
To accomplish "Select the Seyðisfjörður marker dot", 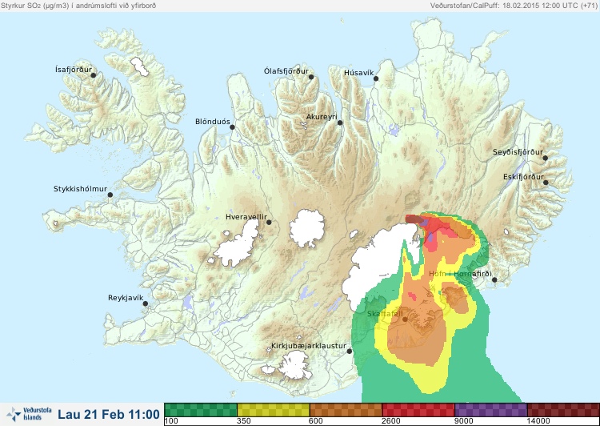I will point(545,158).
